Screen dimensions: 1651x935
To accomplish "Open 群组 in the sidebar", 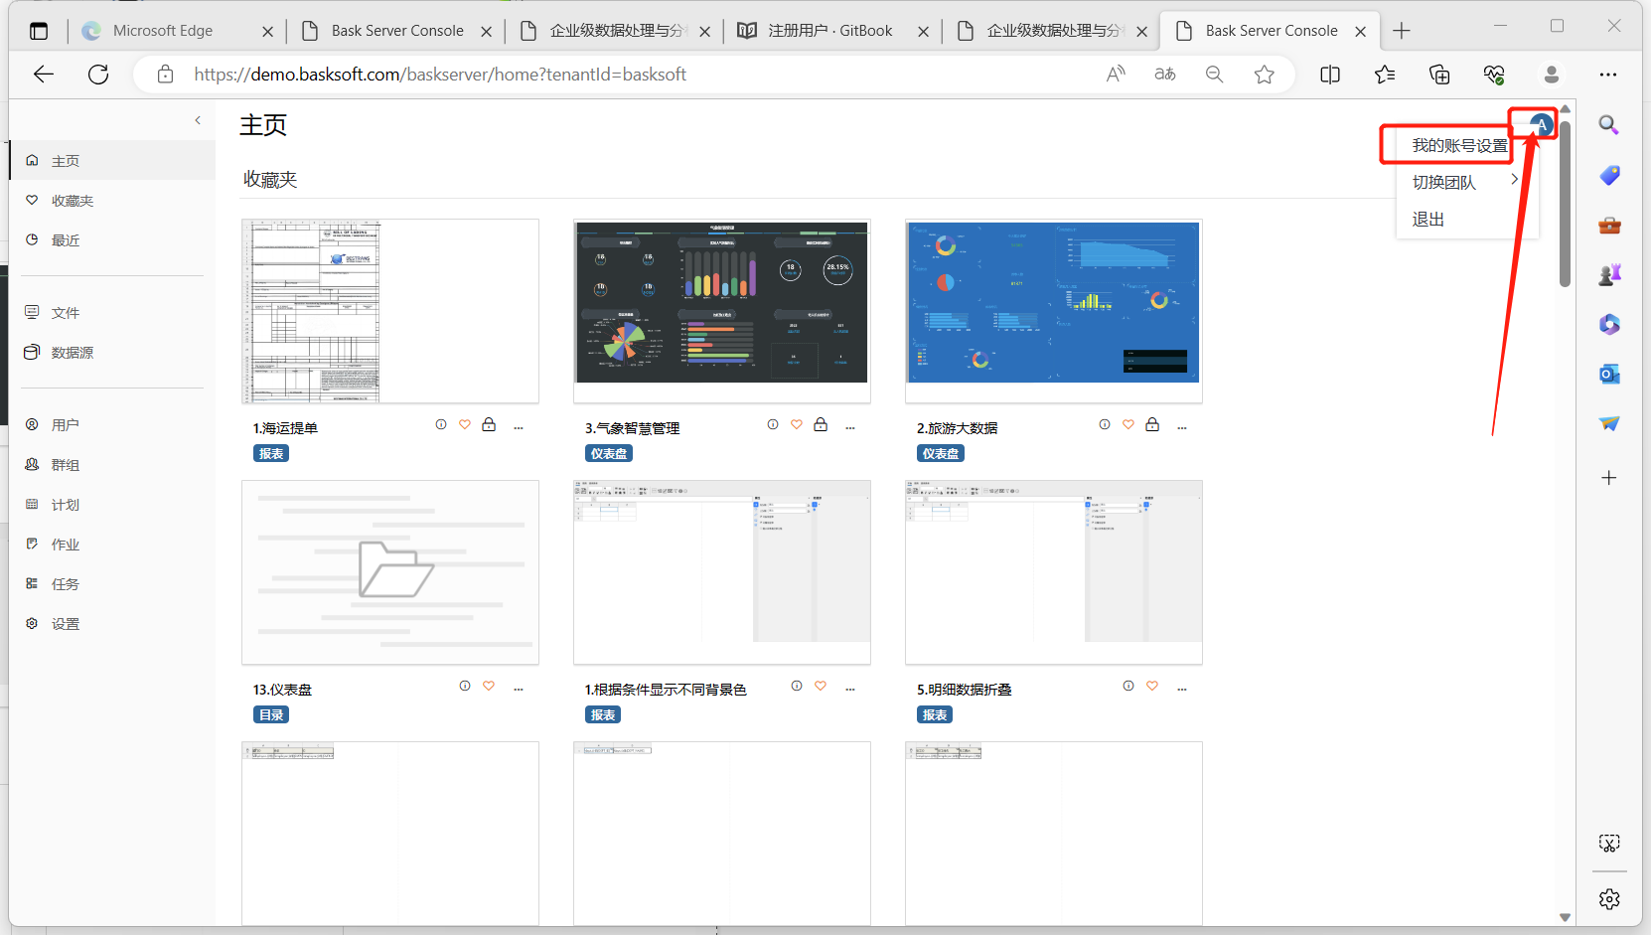I will (112, 464).
